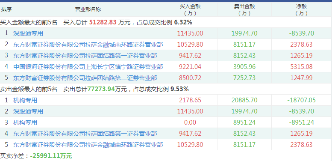Screen dimensions: 332x161
Task: Click the buy total 51282.83 figure
Action: (x=103, y=22)
